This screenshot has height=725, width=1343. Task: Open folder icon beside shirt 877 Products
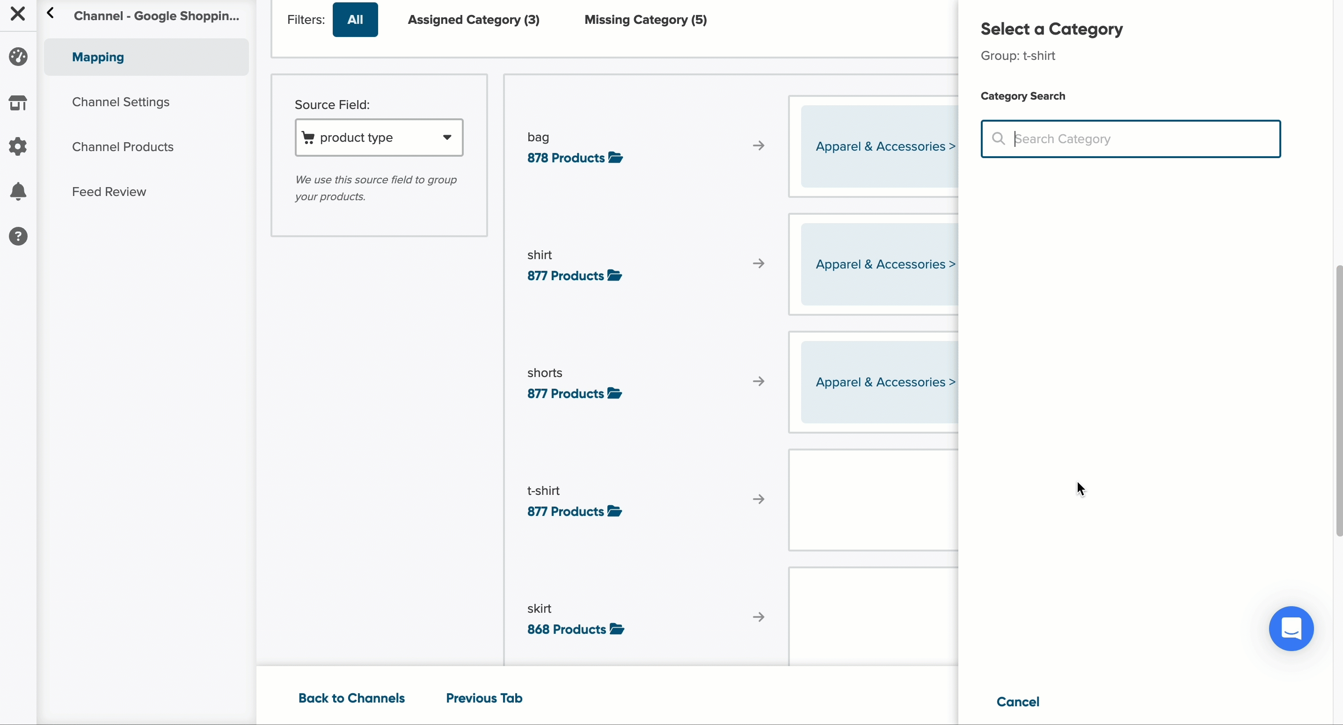615,275
